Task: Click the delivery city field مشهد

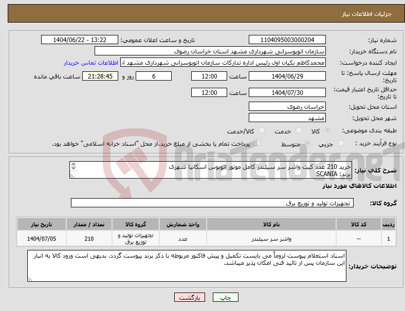Action: tap(287, 118)
